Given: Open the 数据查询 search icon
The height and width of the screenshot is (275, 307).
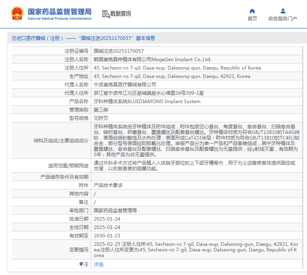Looking at the screenshot, I should coord(106,14).
